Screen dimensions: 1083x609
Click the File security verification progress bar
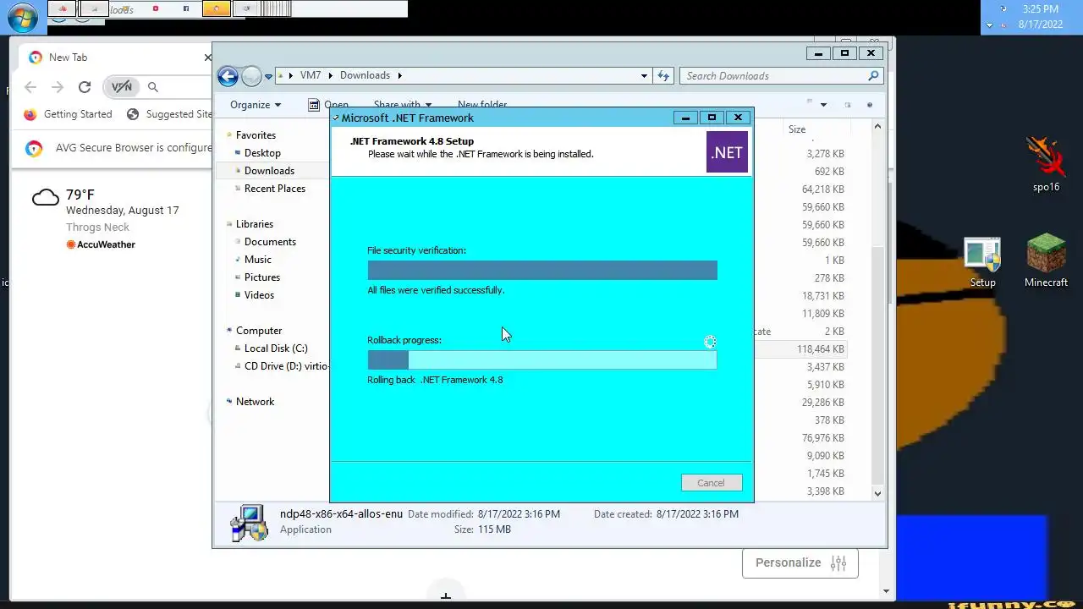pyautogui.click(x=542, y=270)
